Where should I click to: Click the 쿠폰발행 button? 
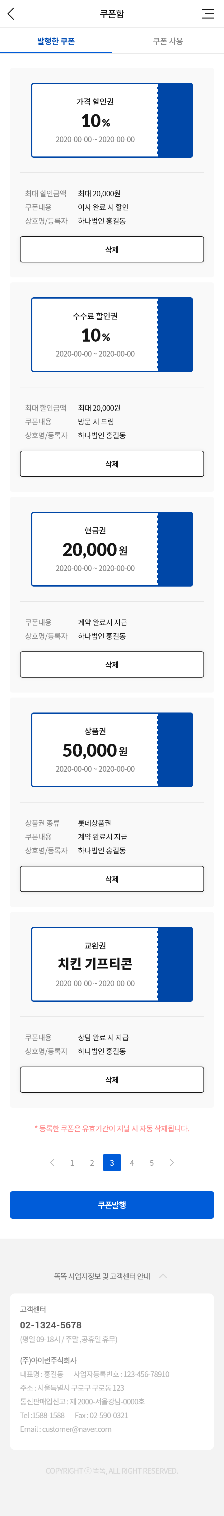(x=112, y=1205)
